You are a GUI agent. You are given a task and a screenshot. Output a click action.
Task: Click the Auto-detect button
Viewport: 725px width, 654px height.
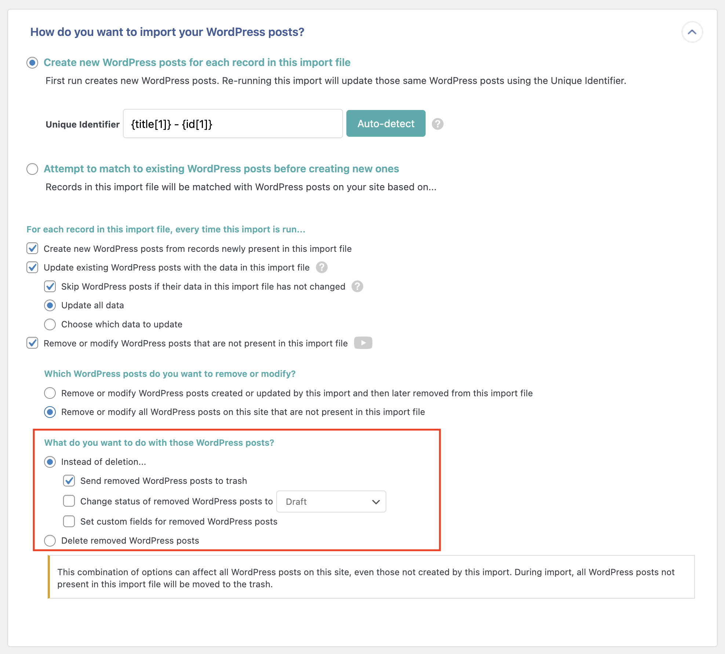(386, 124)
